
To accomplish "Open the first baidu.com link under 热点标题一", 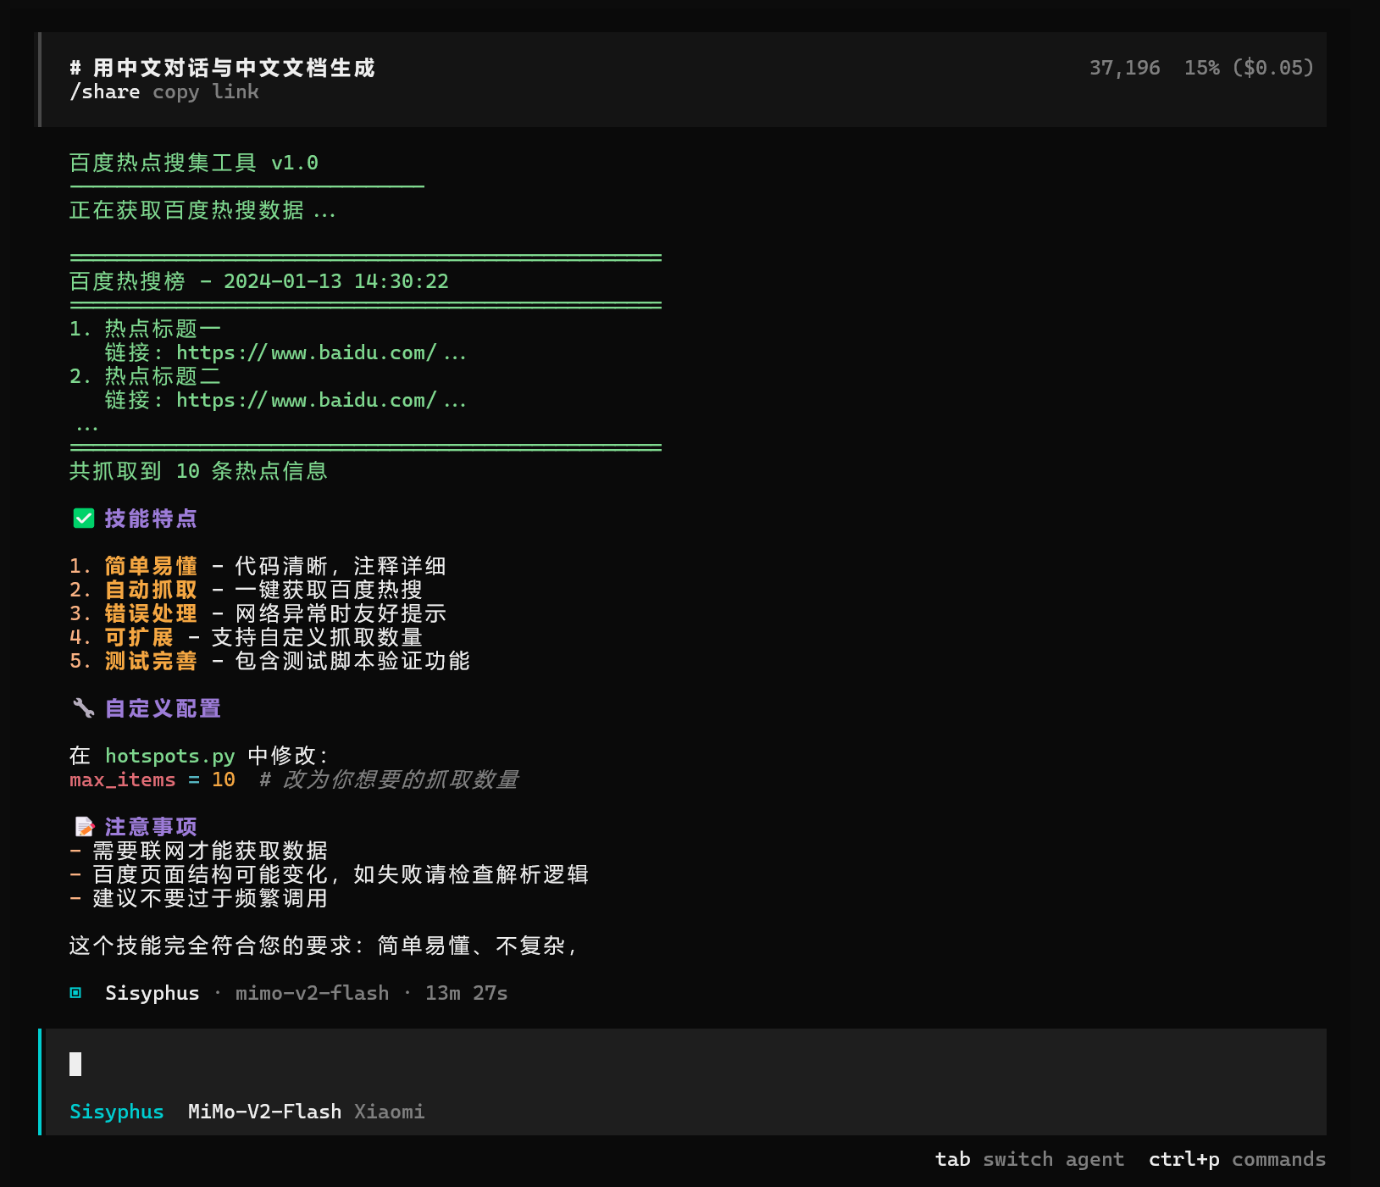I will (x=320, y=353).
